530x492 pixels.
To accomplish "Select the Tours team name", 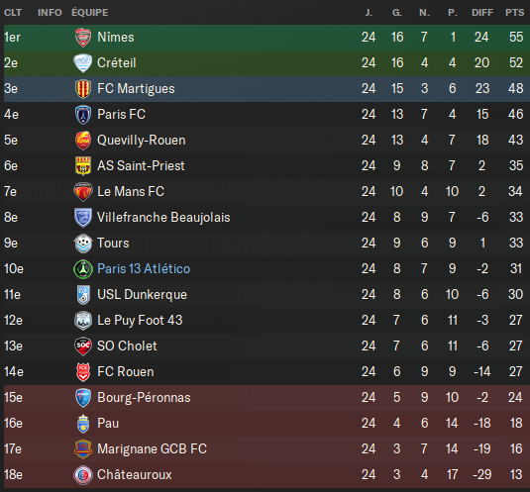I will point(113,244).
